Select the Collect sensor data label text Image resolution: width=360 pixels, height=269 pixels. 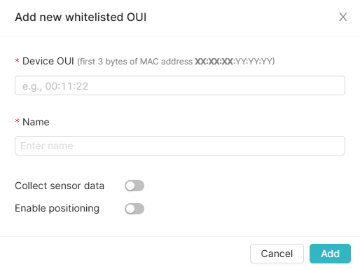(60, 186)
